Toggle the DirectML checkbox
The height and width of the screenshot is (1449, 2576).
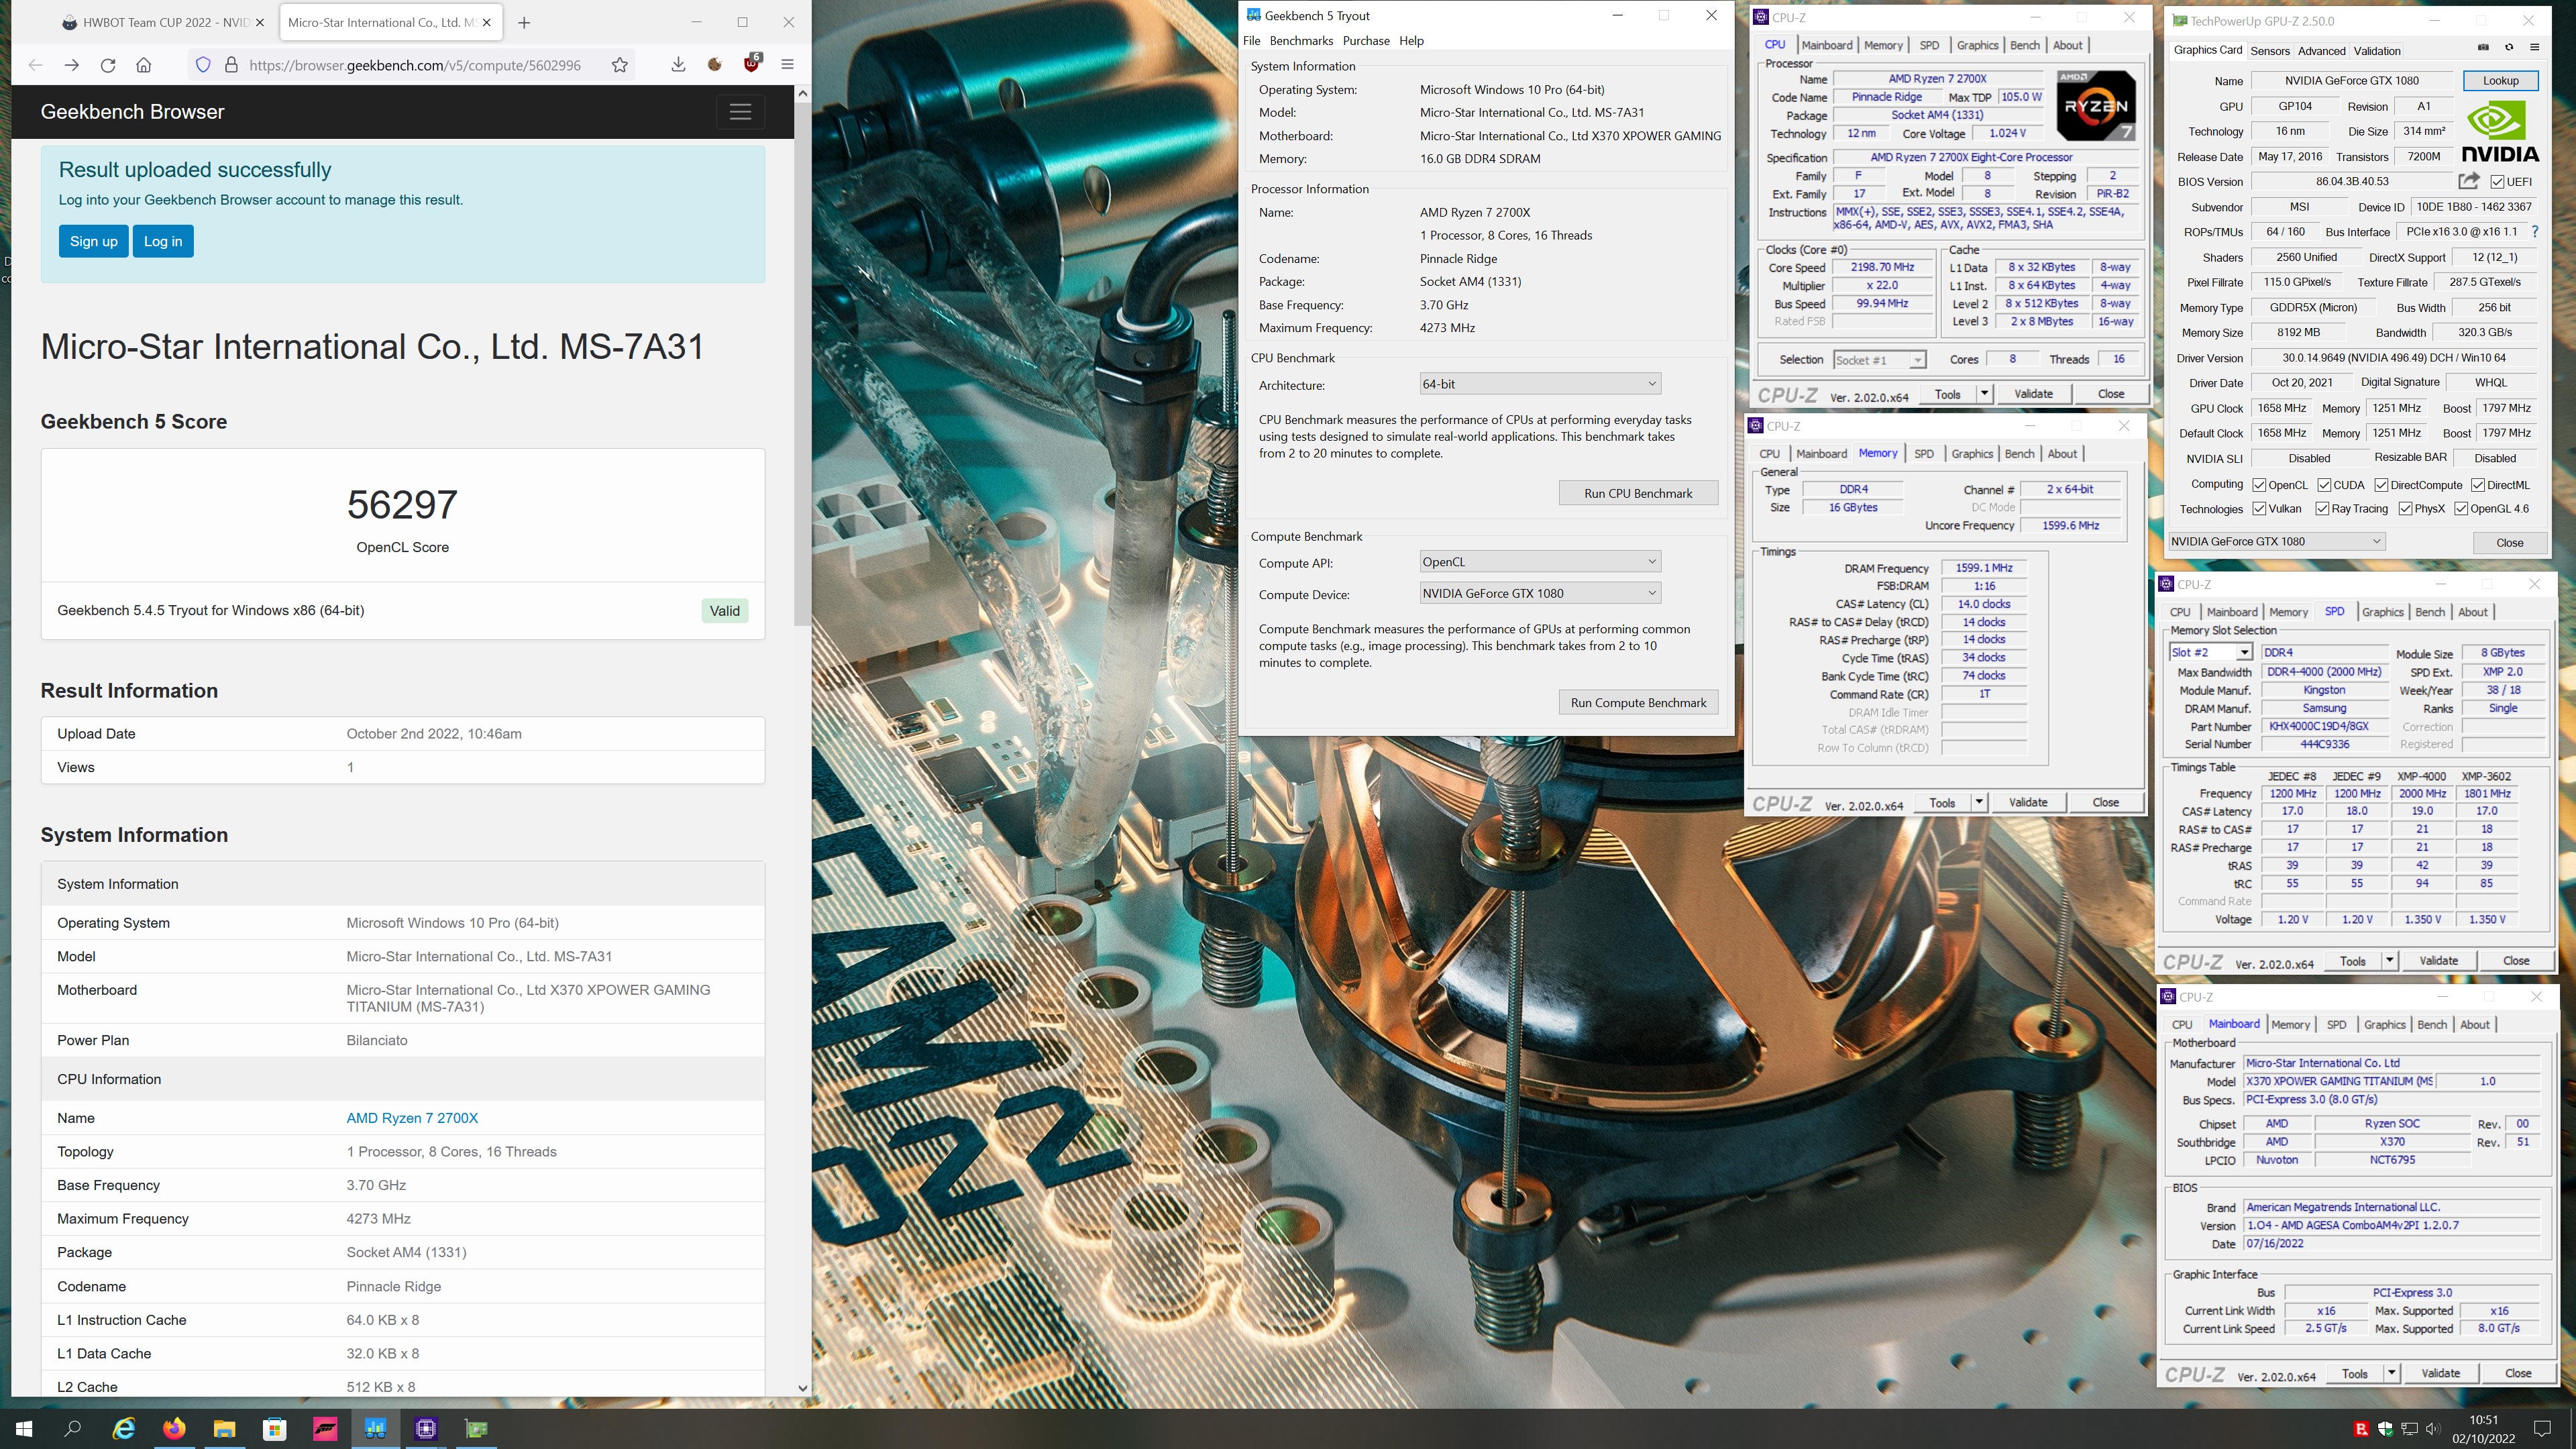2477,485
